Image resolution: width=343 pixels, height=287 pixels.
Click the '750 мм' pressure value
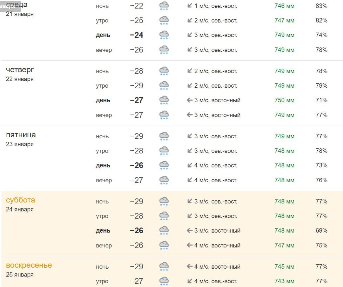tap(284, 100)
